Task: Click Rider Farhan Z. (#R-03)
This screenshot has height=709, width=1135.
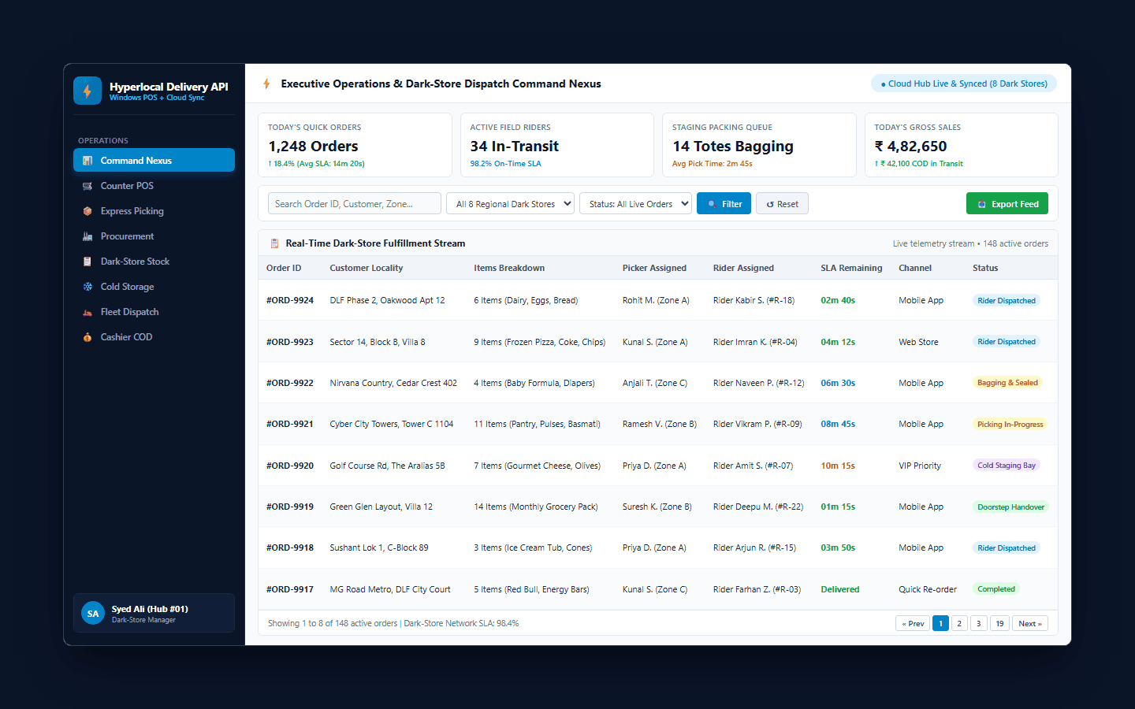Action: point(757,589)
